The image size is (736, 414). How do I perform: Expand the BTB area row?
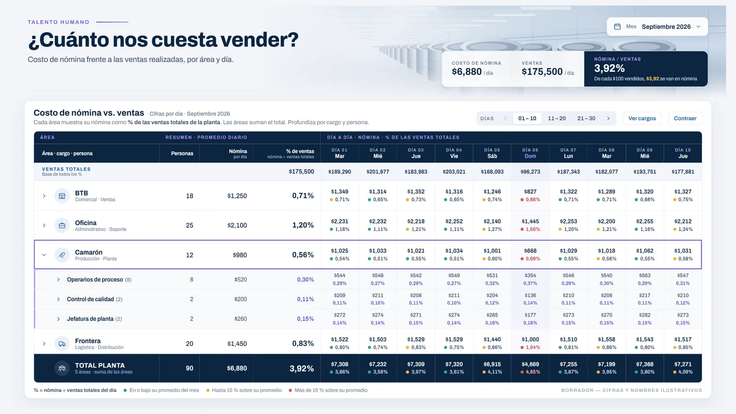pyautogui.click(x=44, y=196)
